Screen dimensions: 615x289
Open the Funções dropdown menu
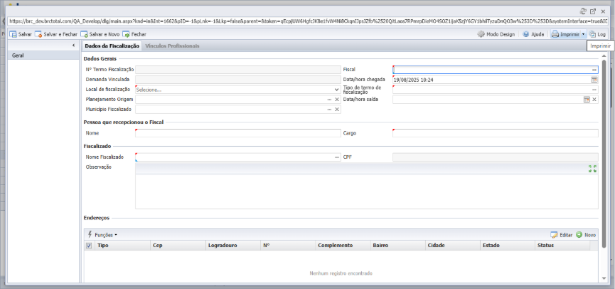tap(102, 235)
